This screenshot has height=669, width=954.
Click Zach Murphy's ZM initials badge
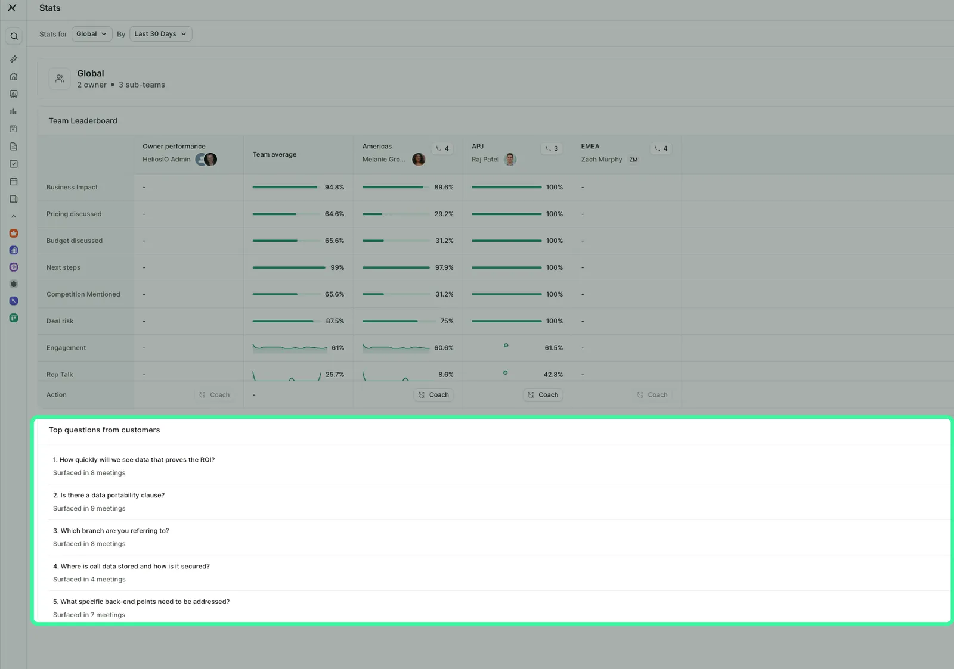[x=633, y=160]
